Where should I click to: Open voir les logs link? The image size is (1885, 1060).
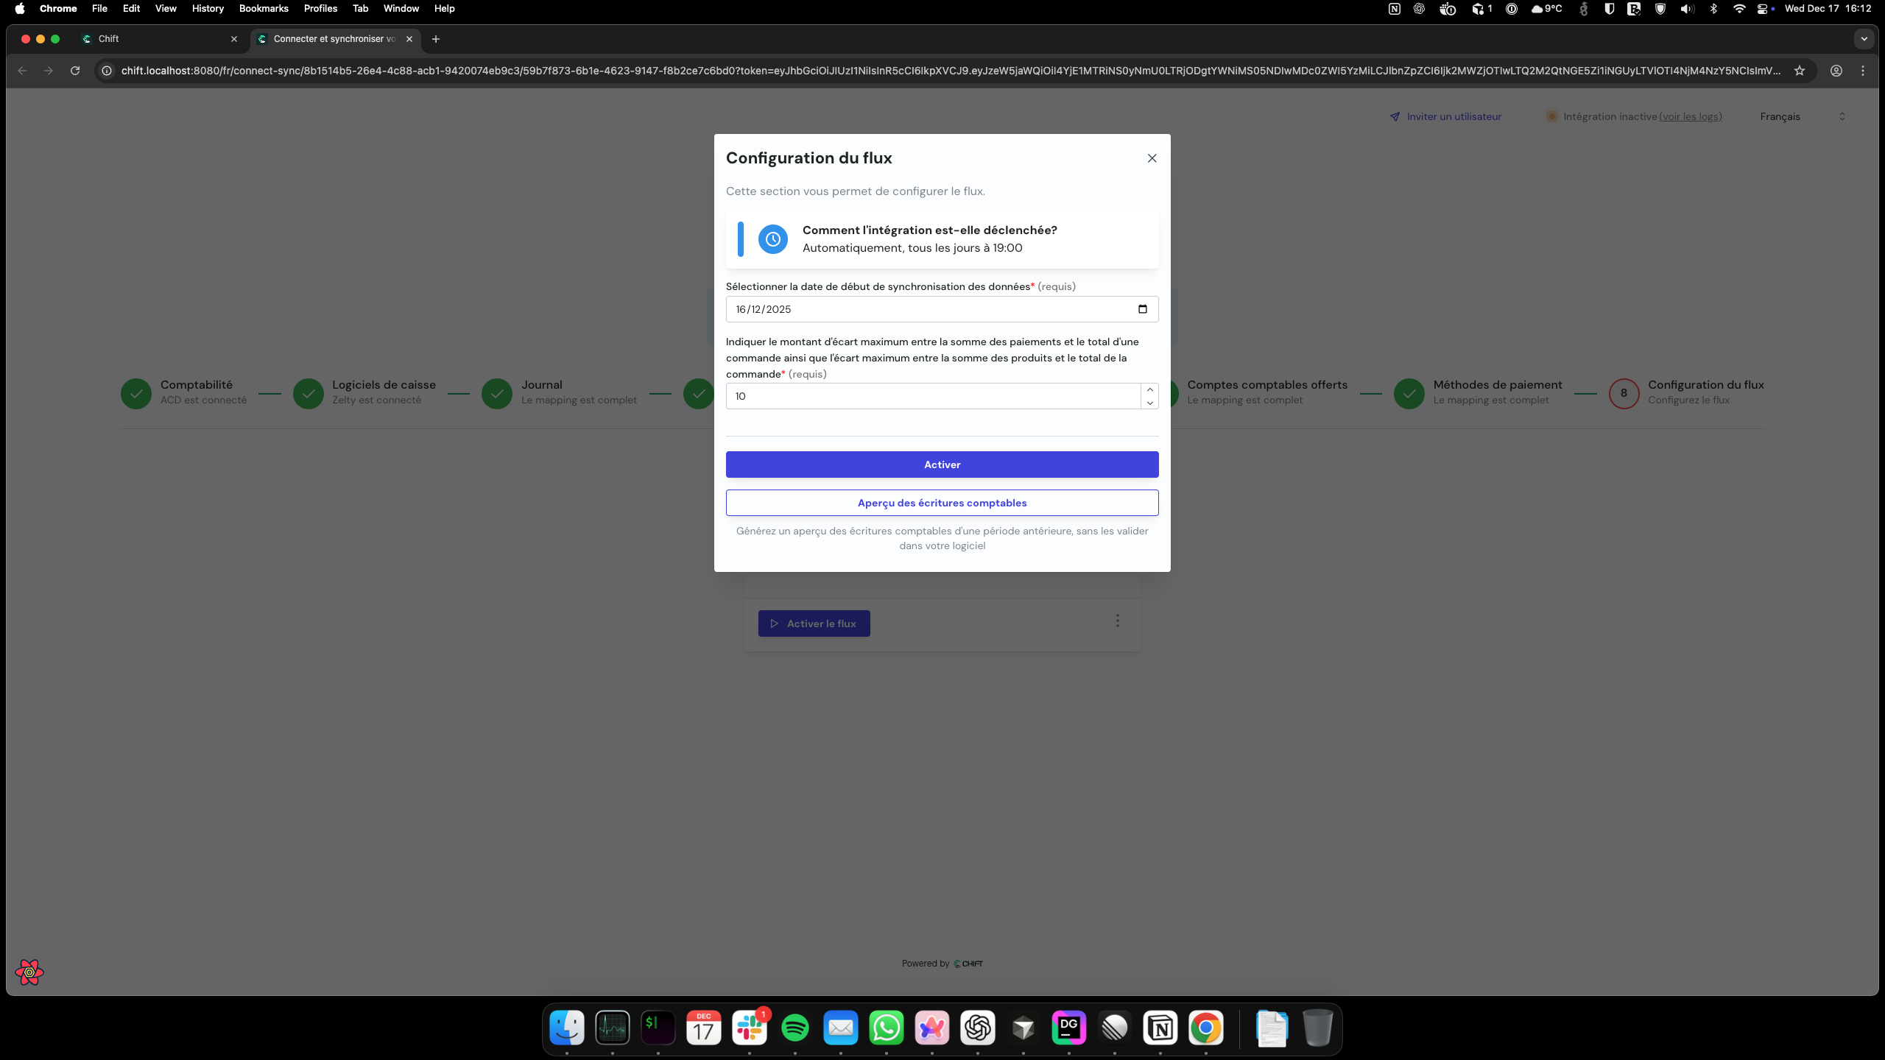pyautogui.click(x=1691, y=116)
